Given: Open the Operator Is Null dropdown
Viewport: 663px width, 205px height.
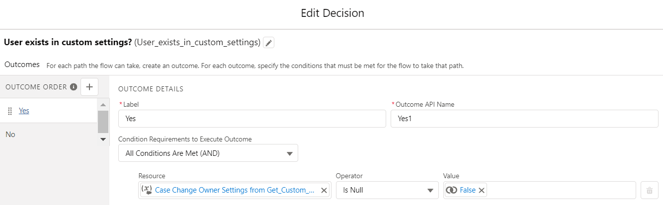Looking at the screenshot, I should click(387, 190).
